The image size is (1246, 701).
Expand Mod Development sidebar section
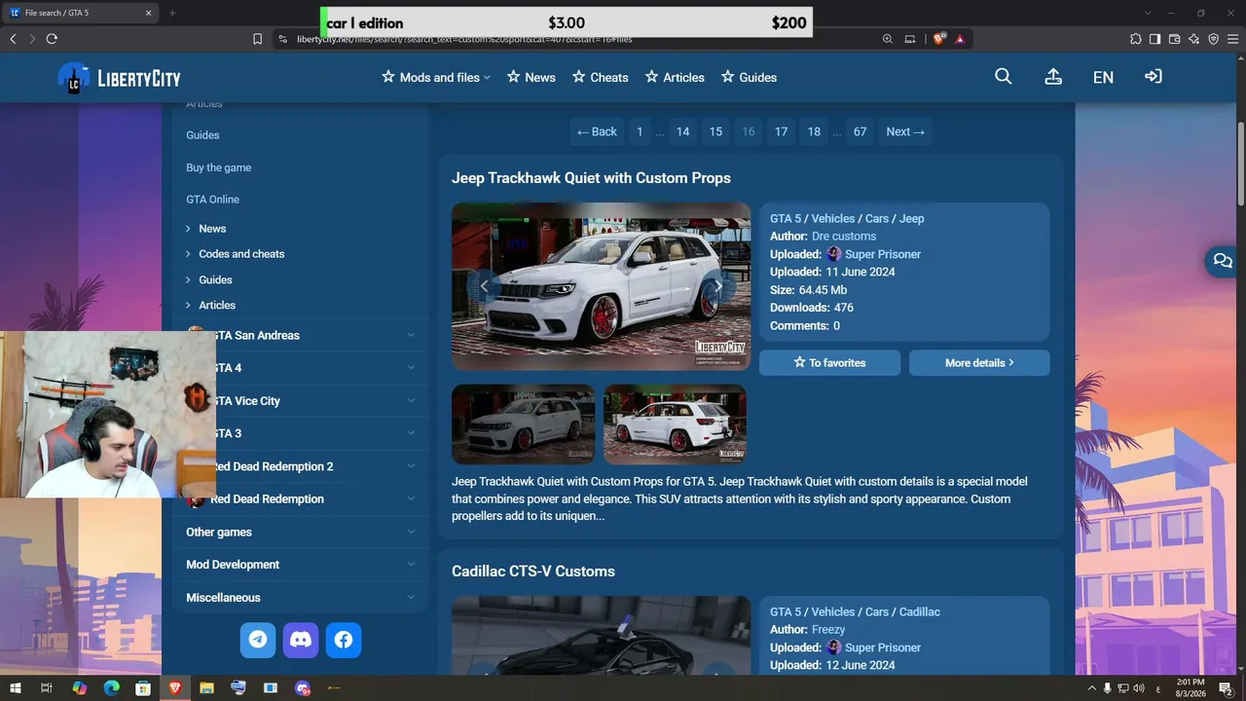point(301,565)
